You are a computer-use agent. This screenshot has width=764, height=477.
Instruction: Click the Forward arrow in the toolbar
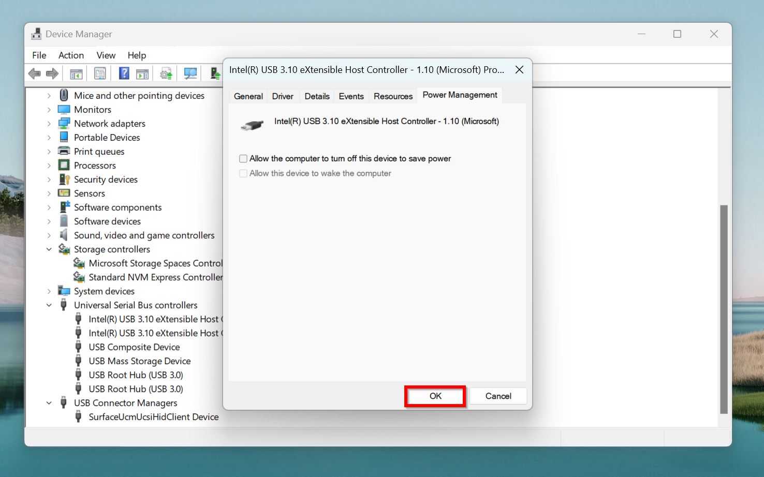point(52,74)
